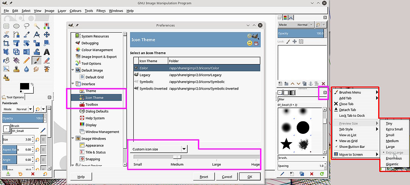This screenshot has height=185, width=410.
Task: Open the Windows menu
Action: click(116, 11)
